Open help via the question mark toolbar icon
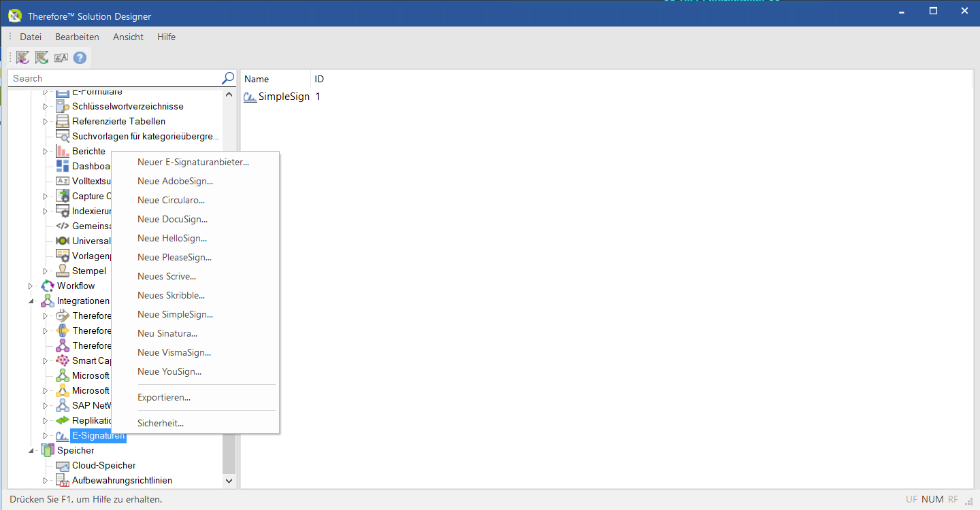 click(x=80, y=58)
